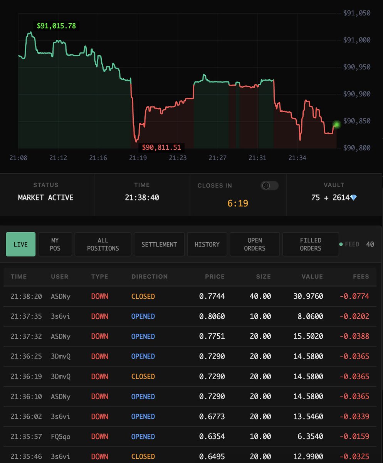Click the MARKET ACTIVE status text

click(x=46, y=198)
